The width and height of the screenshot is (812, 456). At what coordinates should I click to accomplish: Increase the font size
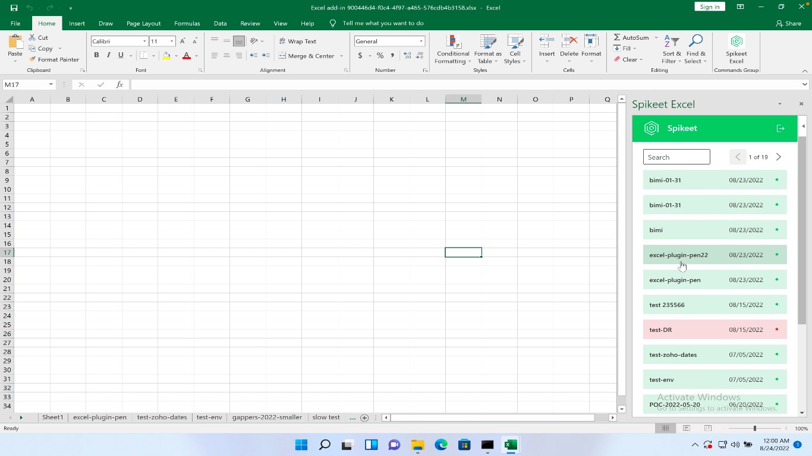[x=182, y=41]
